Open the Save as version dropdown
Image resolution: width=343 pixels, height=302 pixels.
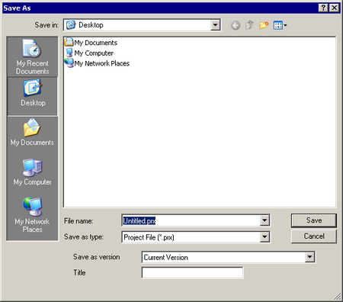click(x=309, y=257)
